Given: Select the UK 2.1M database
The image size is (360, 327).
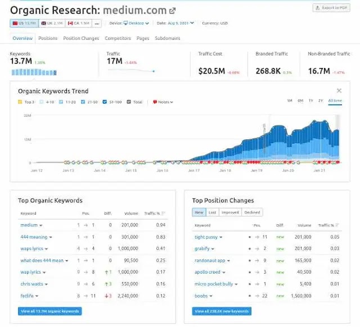Looking at the screenshot, I should click(52, 23).
